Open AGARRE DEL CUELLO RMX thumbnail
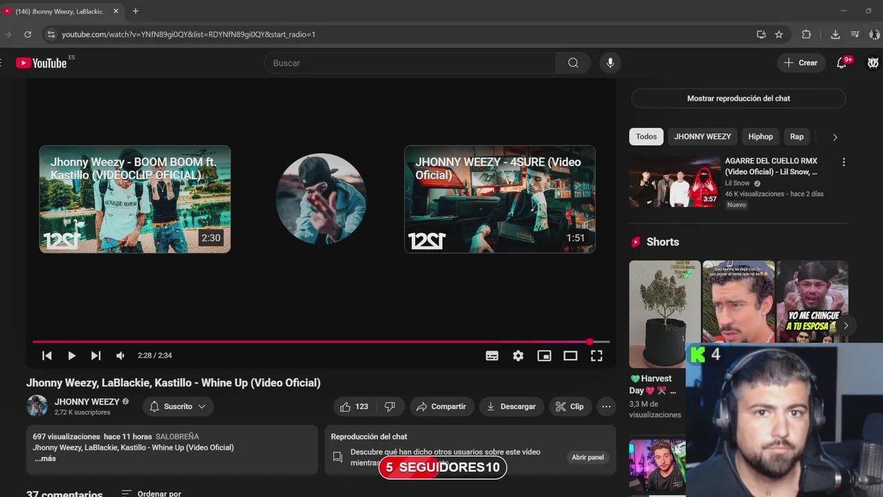This screenshot has height=497, width=883. [x=674, y=182]
